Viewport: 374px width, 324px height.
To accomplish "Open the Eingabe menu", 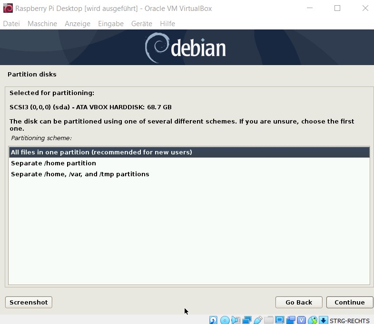I will (x=111, y=24).
